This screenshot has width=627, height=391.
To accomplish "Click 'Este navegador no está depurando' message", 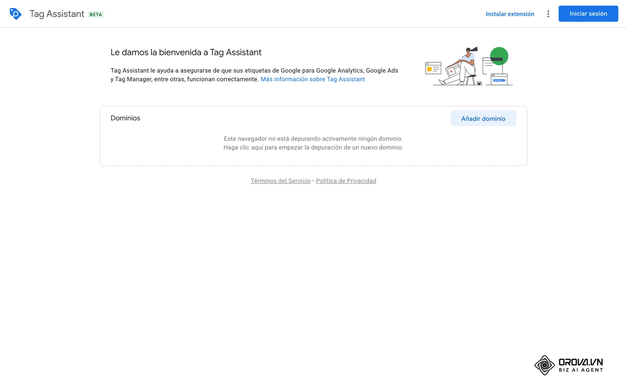I will click(313, 139).
